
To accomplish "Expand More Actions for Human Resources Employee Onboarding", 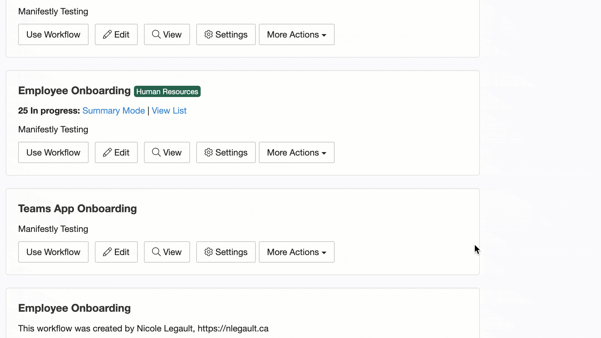I will [296, 152].
